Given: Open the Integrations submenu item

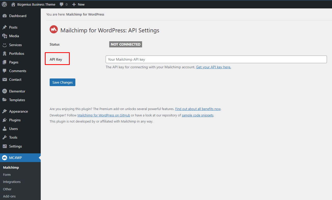Looking at the screenshot, I should [12, 182].
